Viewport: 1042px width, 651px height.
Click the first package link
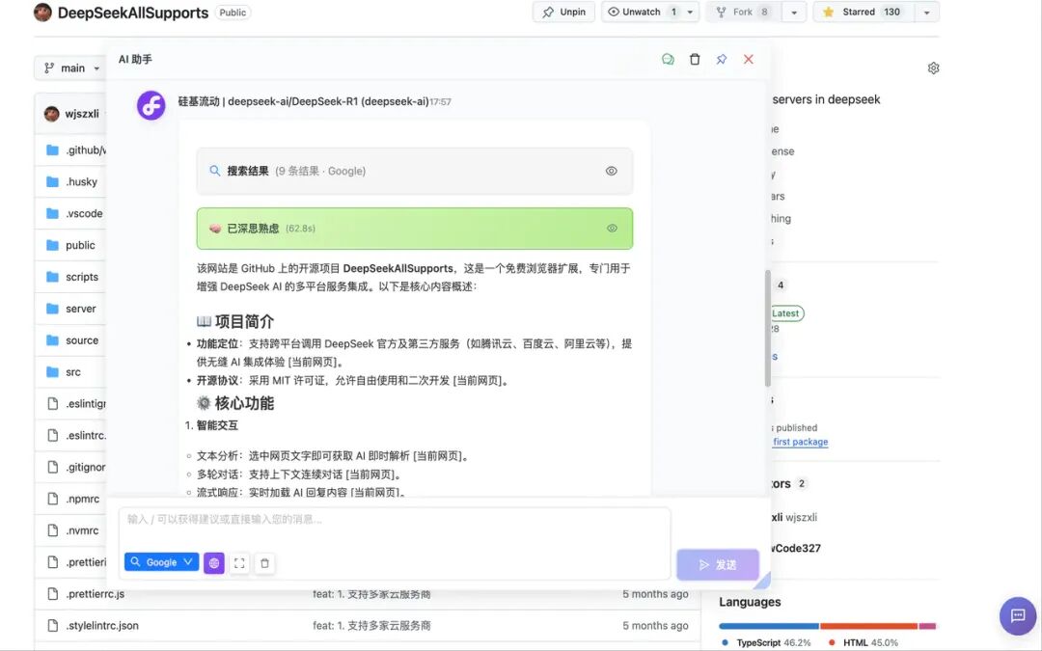coord(800,442)
